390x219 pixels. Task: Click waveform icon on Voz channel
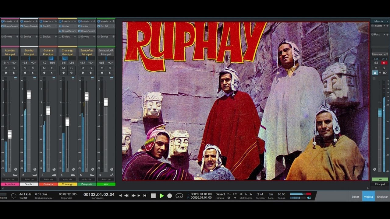pyautogui.click(x=112, y=175)
